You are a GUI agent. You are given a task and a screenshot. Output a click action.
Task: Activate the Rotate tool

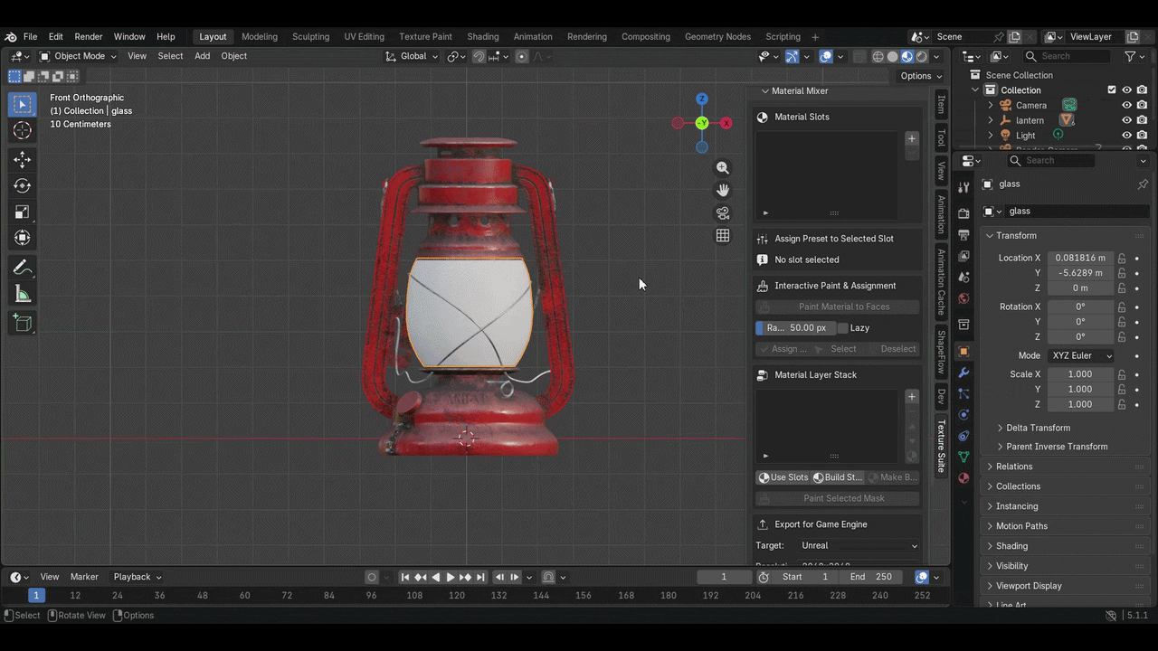[x=23, y=185]
